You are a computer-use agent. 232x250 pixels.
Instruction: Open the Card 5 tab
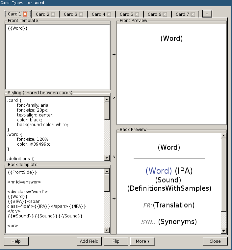pos(126,14)
